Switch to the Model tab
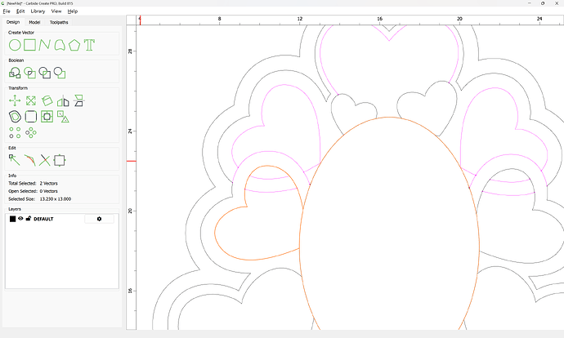The image size is (564, 338). (x=34, y=22)
